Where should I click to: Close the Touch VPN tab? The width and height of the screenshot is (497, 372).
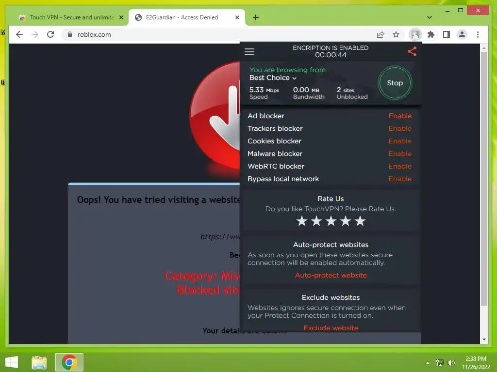[x=121, y=17]
